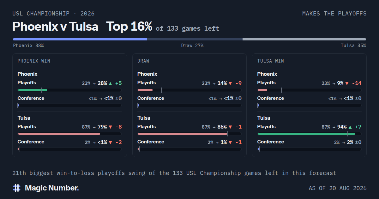Click the red down arrow beside Phoenix 9%
The image size is (379, 199).
[x=347, y=83]
